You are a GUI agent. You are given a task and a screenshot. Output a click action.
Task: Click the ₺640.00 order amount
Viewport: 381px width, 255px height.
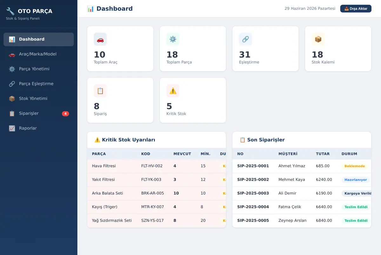click(324, 207)
